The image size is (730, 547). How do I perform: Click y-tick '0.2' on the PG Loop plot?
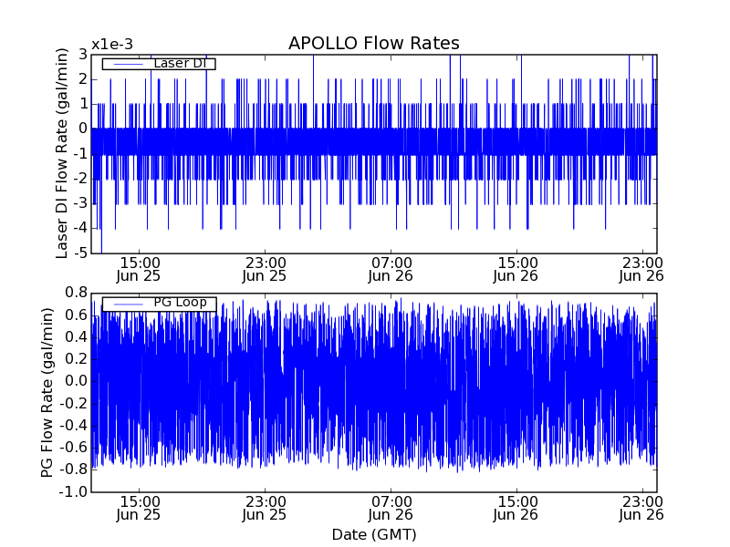coord(77,359)
